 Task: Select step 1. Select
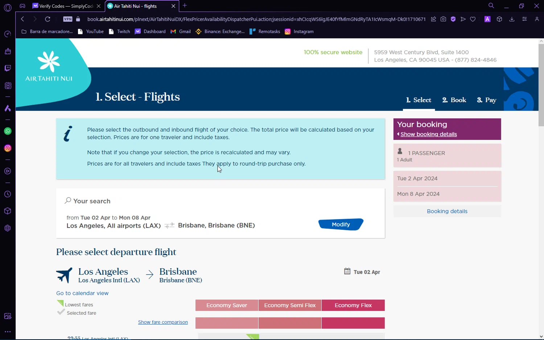[419, 100]
